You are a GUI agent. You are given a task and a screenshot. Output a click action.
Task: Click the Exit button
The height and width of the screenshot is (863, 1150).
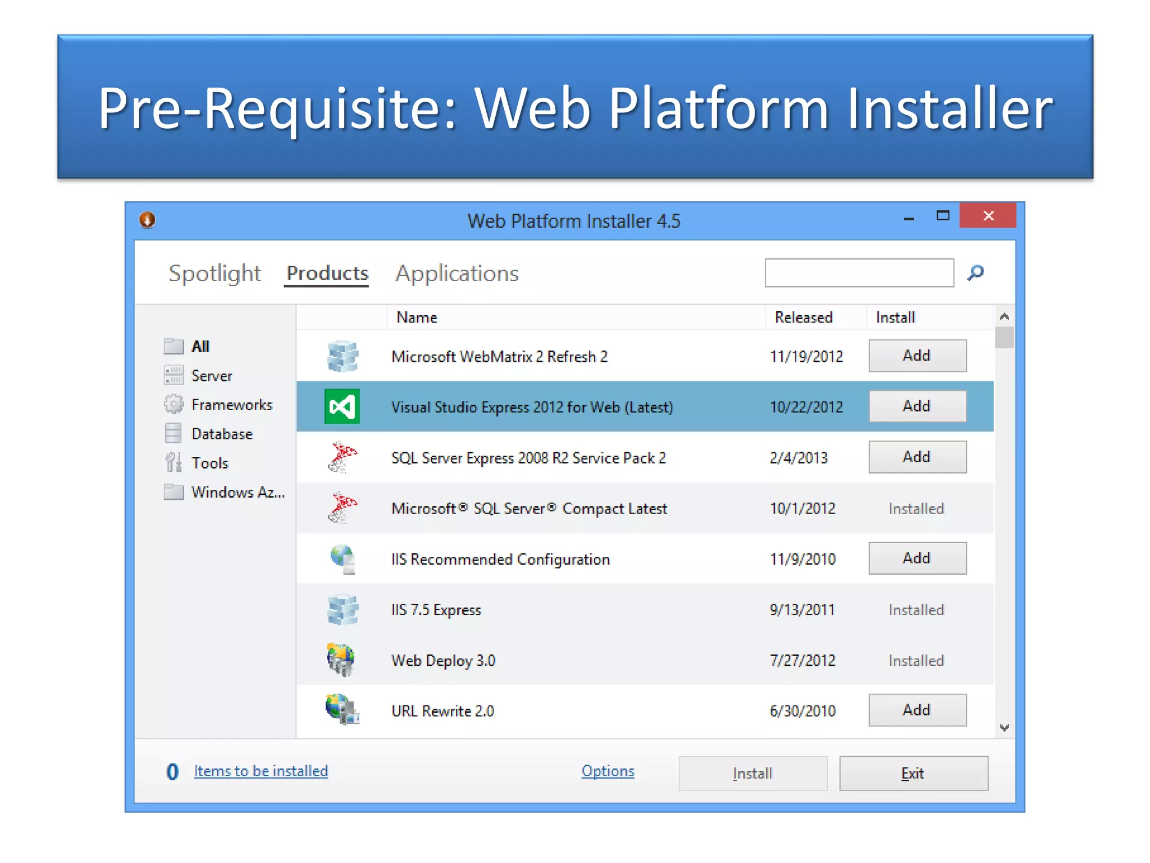pos(913,773)
